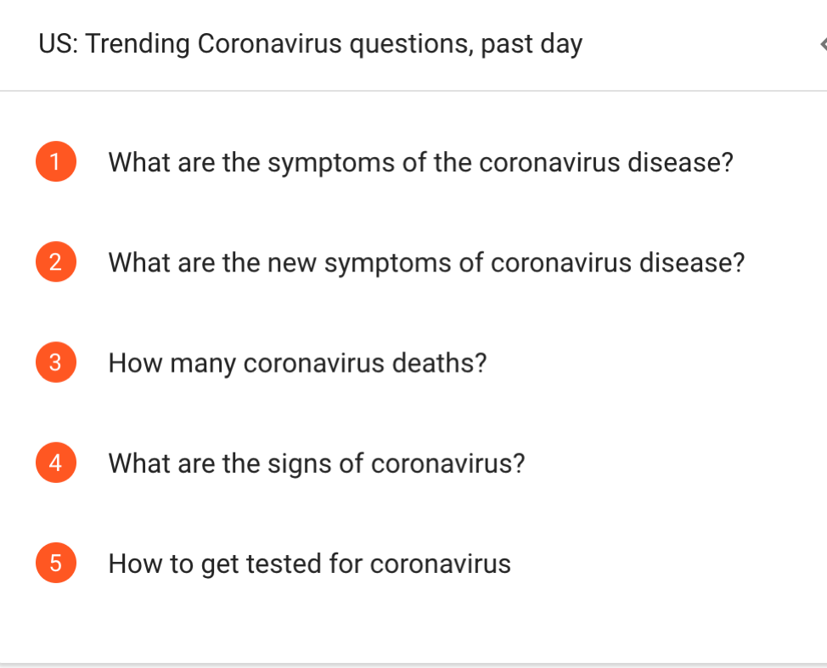Select the orange number 2 badge
Image resolution: width=827 pixels, height=668 pixels.
56,261
